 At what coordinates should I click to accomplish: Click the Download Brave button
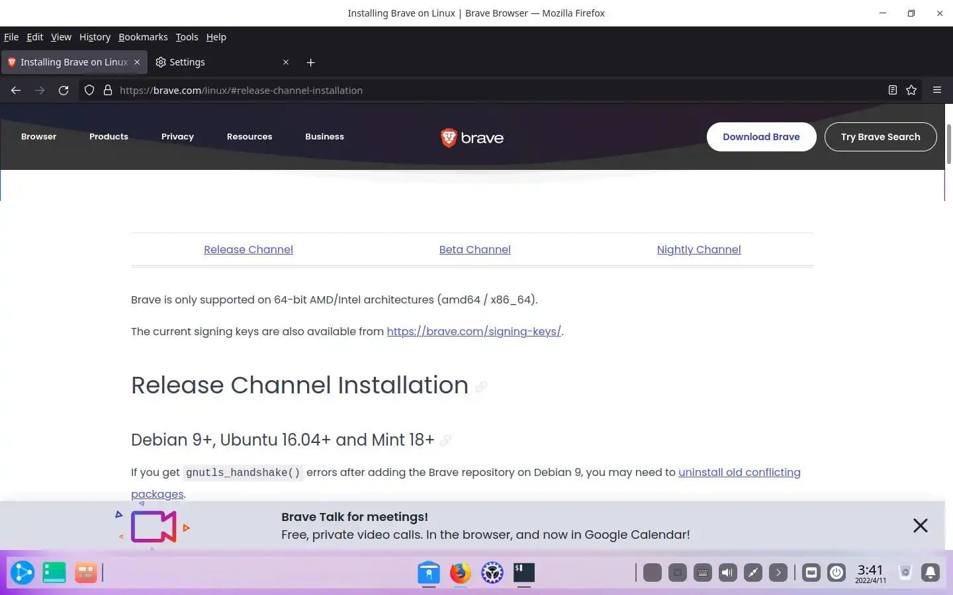pos(761,137)
